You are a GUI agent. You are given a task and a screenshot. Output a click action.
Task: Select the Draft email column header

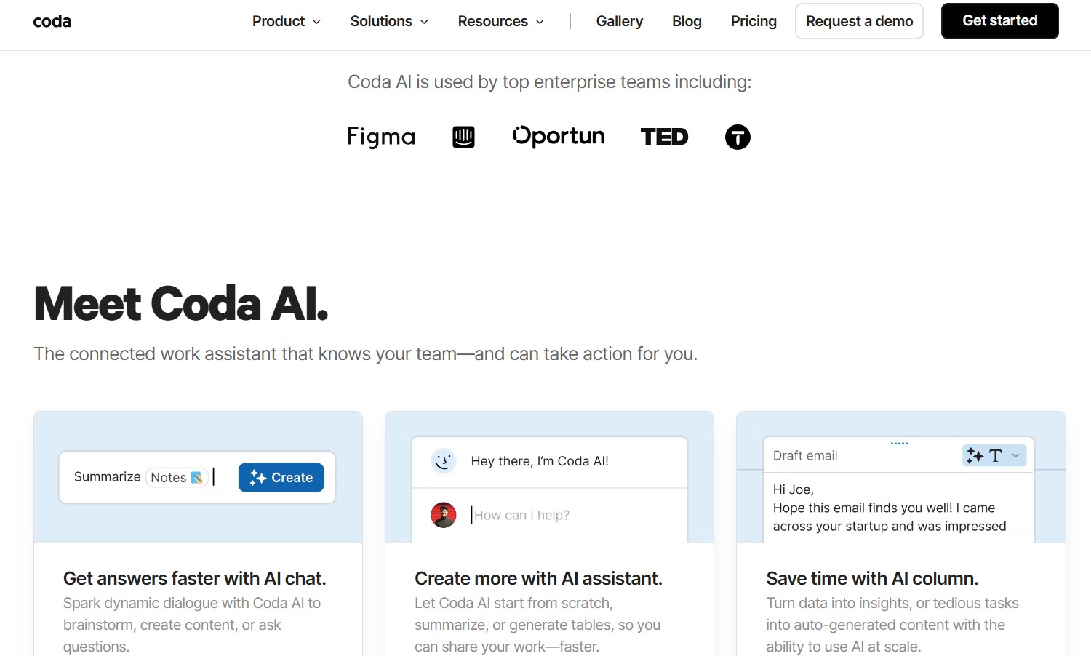(805, 455)
